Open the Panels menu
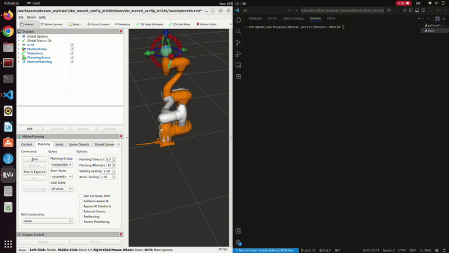Viewport: 449px width, 253px height. 31,17
